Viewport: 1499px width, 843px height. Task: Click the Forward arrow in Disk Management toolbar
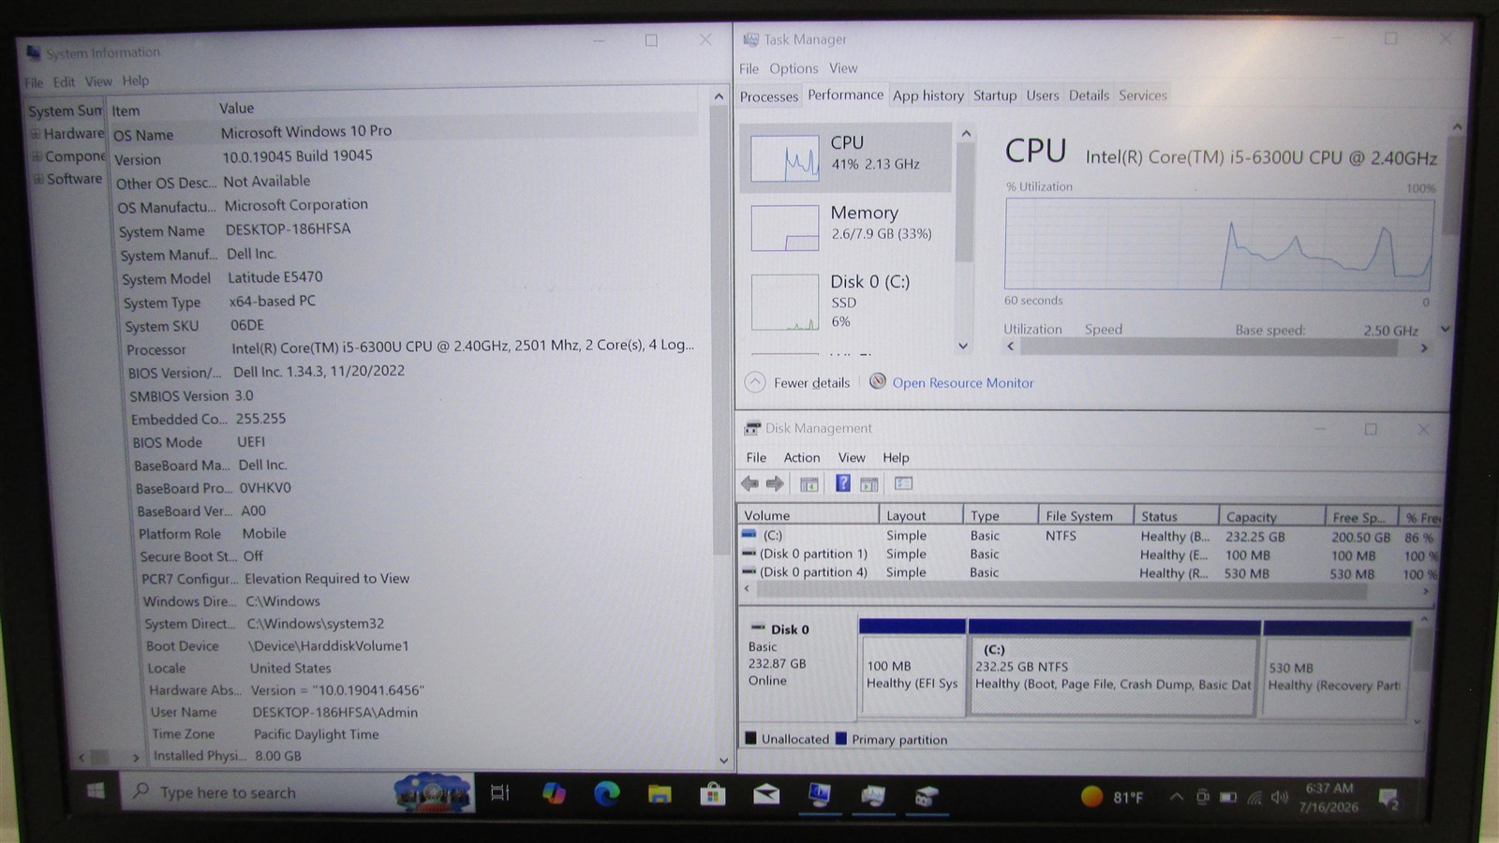(x=775, y=483)
